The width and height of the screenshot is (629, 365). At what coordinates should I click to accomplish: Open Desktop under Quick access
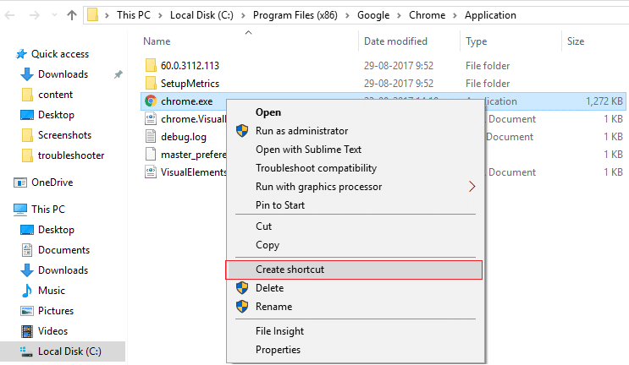[56, 115]
